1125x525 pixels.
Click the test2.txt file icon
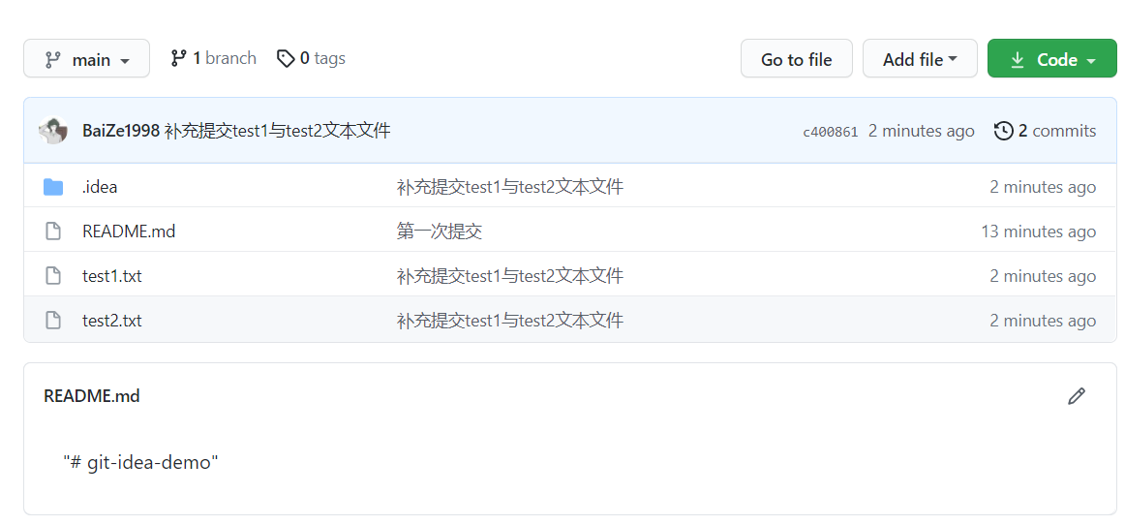click(53, 321)
